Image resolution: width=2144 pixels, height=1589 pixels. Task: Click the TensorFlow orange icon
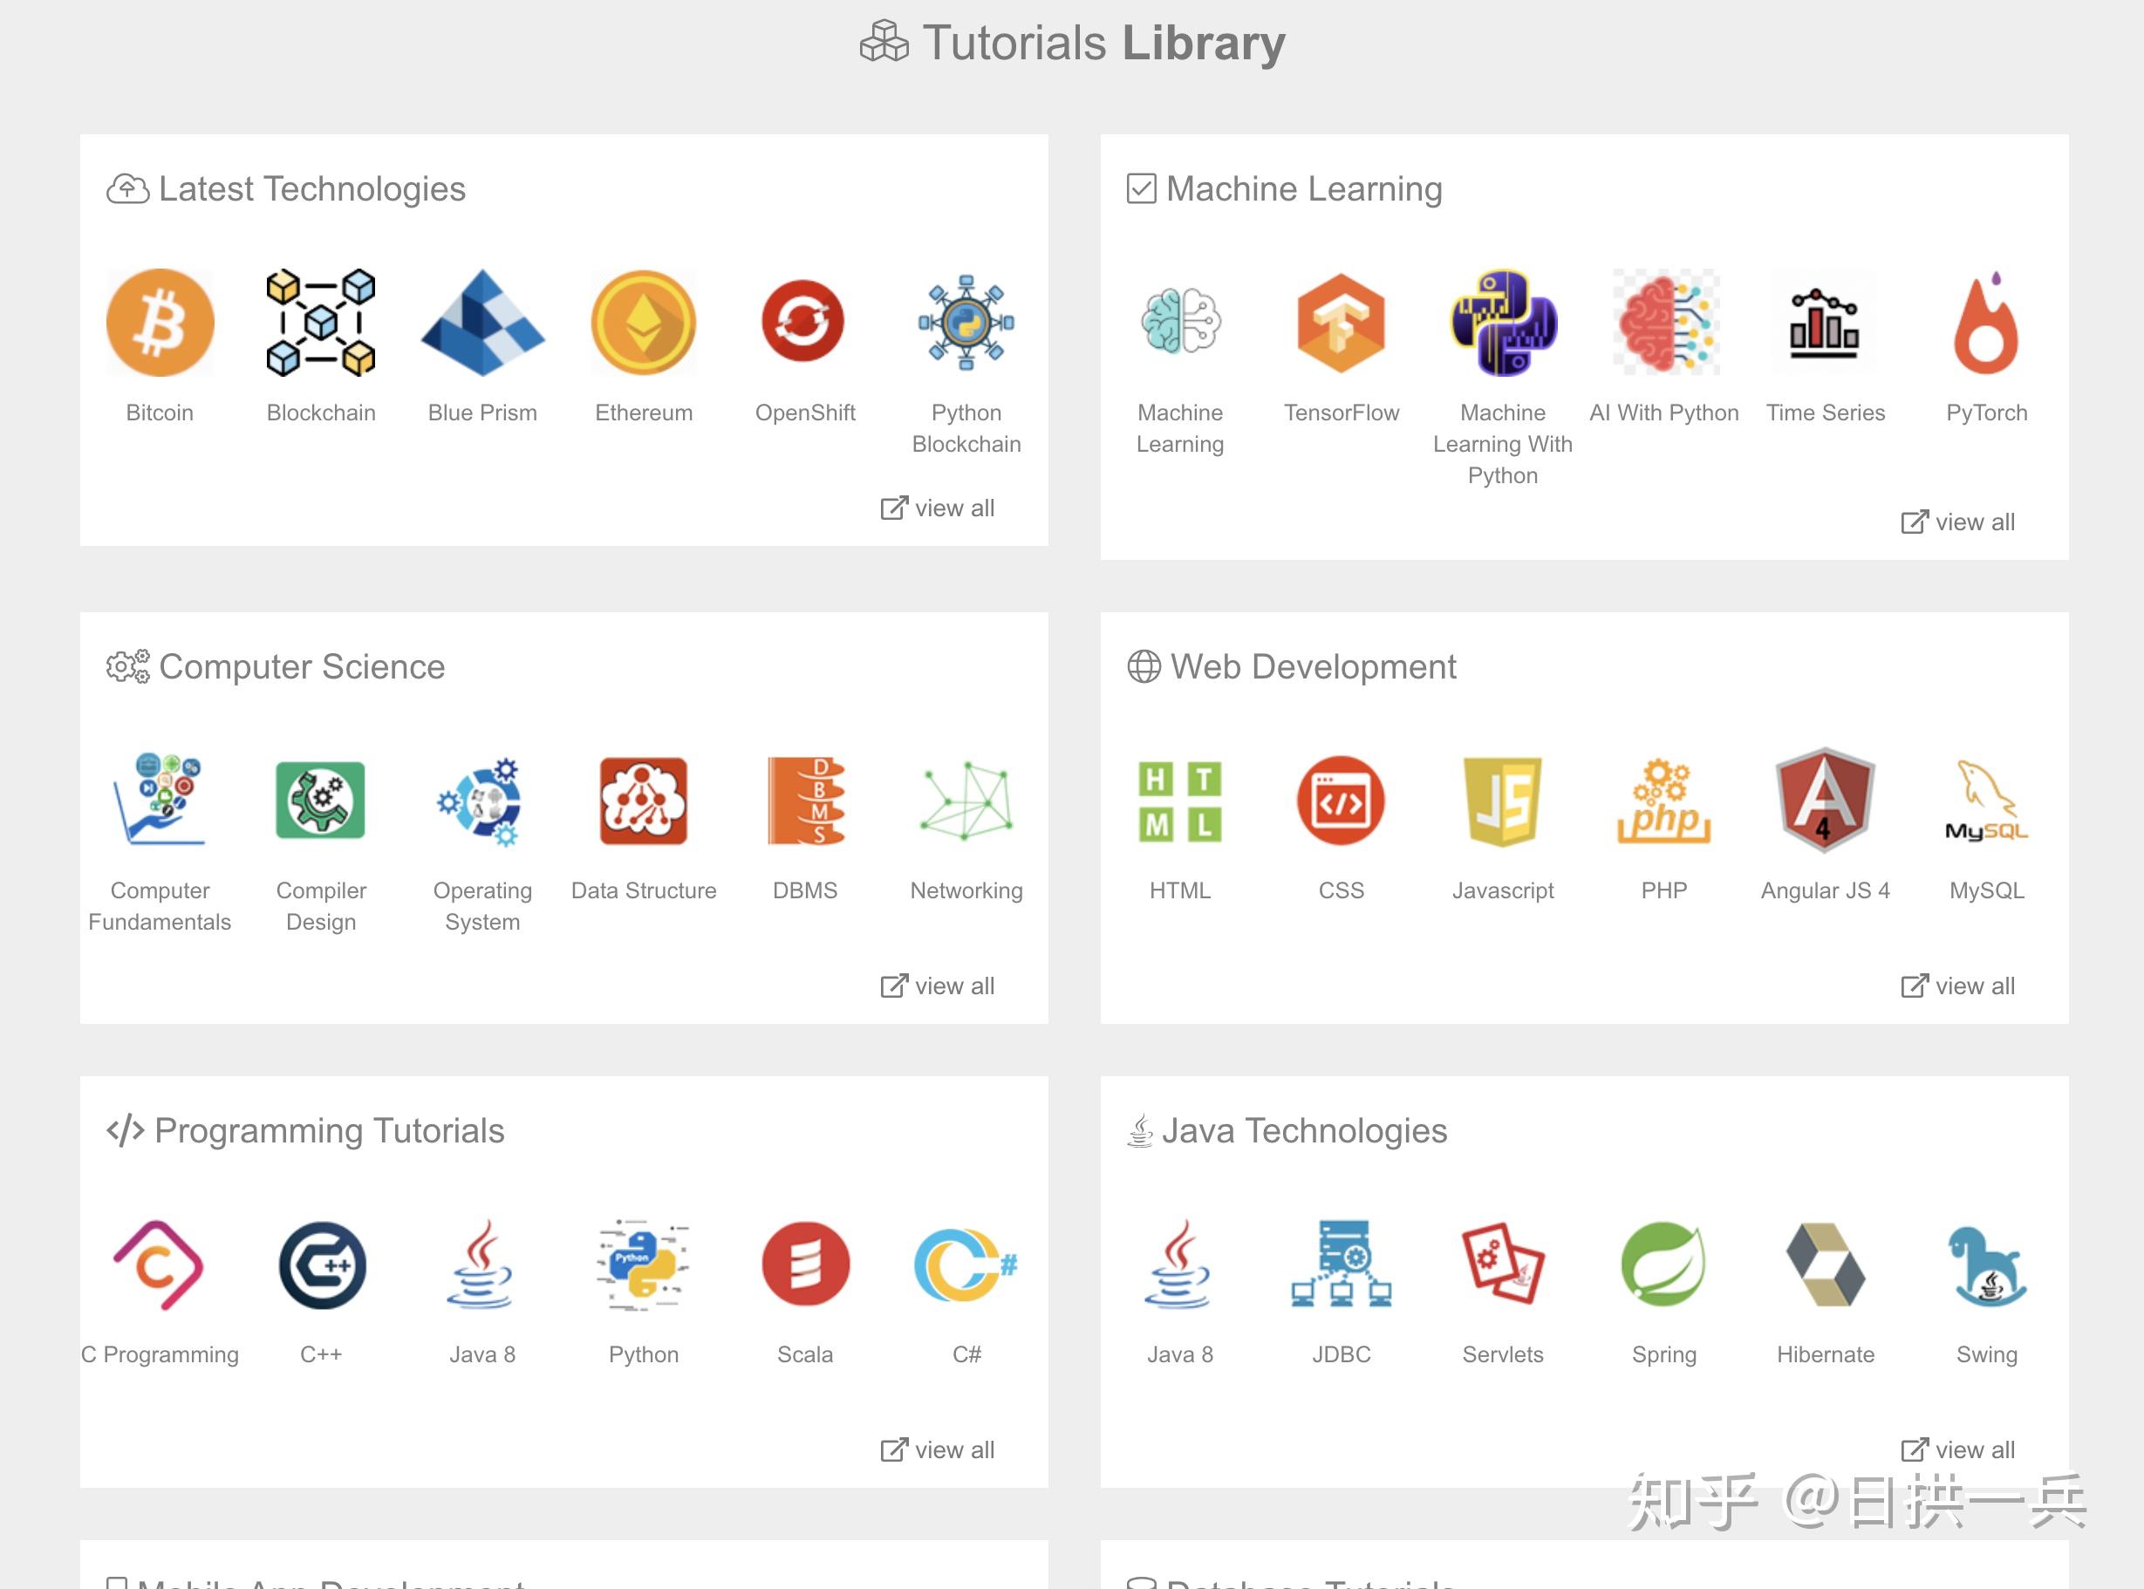[x=1341, y=322]
